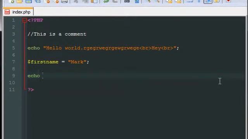Start macro recording with the red record icon

click(228, 1)
